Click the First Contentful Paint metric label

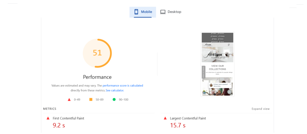[68, 118]
